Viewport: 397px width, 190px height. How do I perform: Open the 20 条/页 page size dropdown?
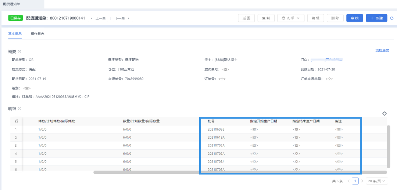click(x=377, y=181)
